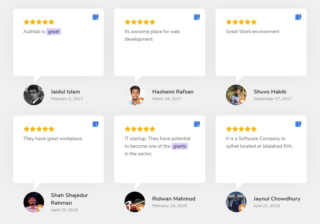The width and height of the screenshot is (320, 224).
Task: Click reviewer name Ridwan Mahmud
Action: 174,199
